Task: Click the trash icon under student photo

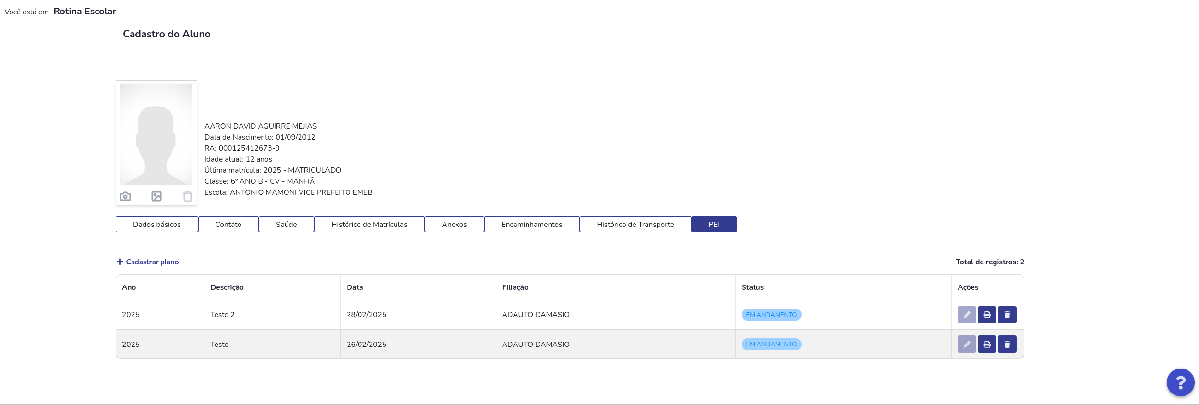Action: point(188,196)
